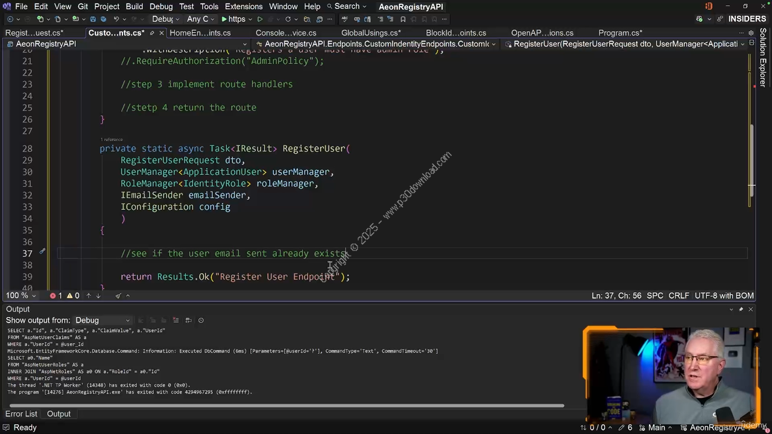Clear all output pane text
Image resolution: width=772 pixels, height=434 pixels.
pos(176,320)
